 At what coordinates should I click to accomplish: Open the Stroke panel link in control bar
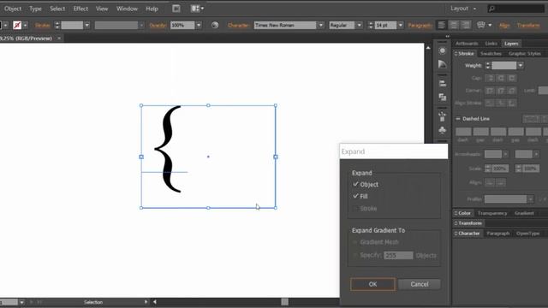[x=43, y=25]
